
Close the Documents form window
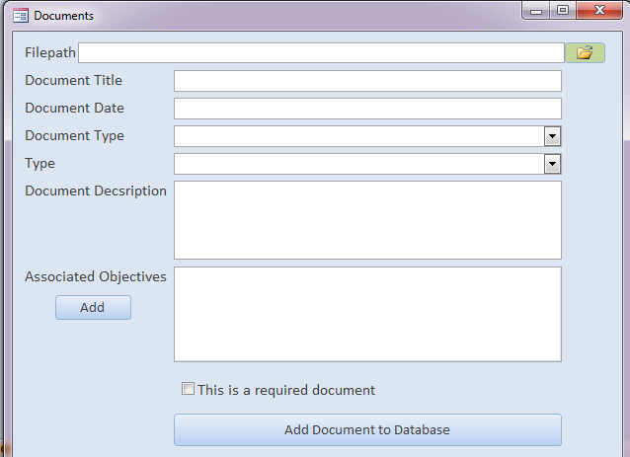click(x=598, y=12)
